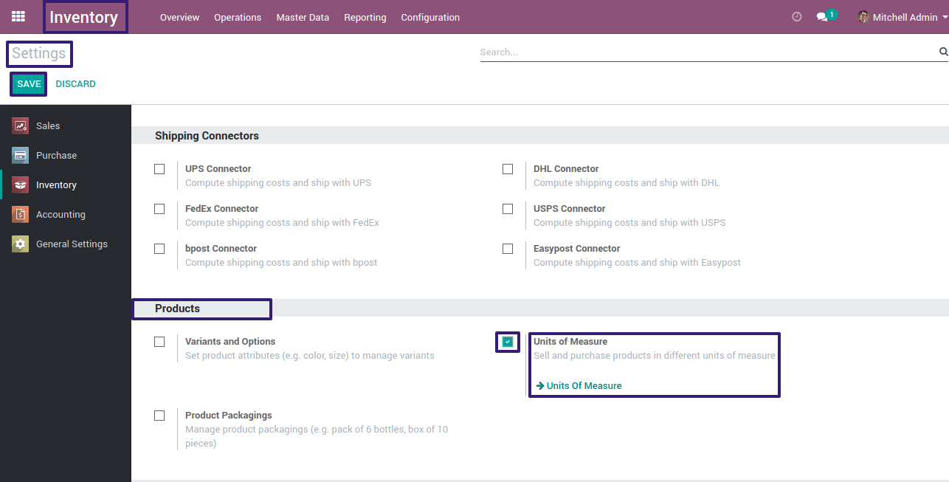
Task: Click the USPS Connector label
Action: coord(569,209)
